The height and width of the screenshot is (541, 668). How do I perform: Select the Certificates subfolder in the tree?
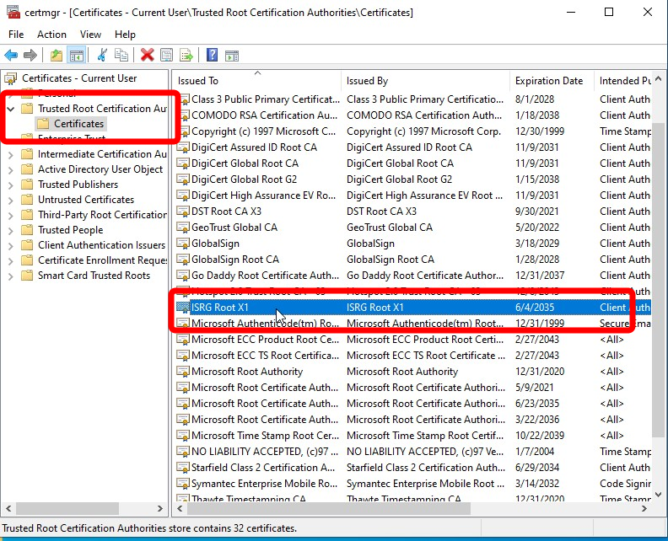[x=78, y=124]
